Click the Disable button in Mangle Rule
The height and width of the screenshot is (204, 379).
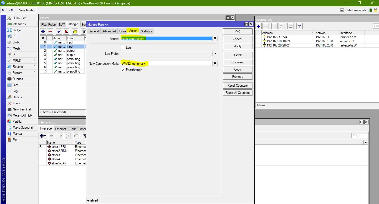(237, 55)
